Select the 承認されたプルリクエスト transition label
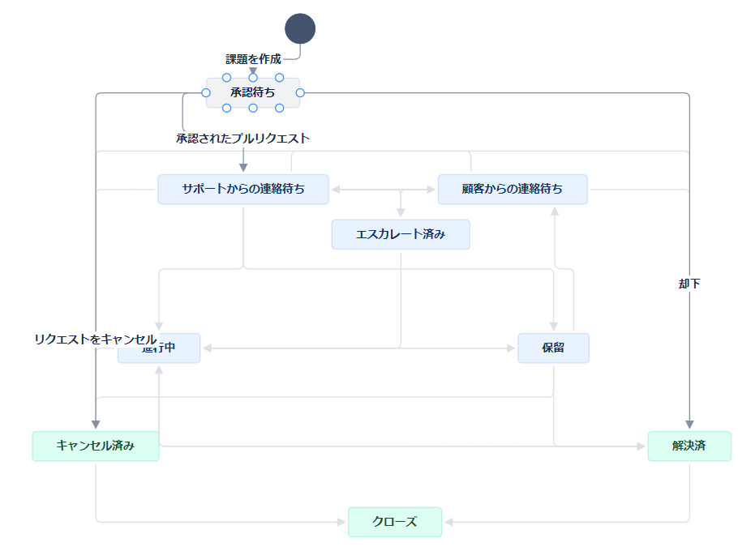738x551 pixels. 243,139
